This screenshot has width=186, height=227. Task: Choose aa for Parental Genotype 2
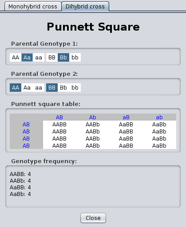pos(39,87)
